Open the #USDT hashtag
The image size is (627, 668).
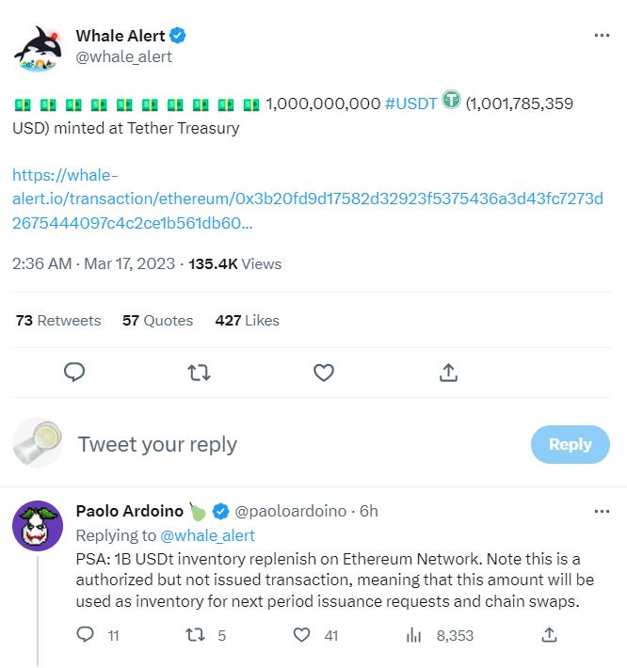410,103
